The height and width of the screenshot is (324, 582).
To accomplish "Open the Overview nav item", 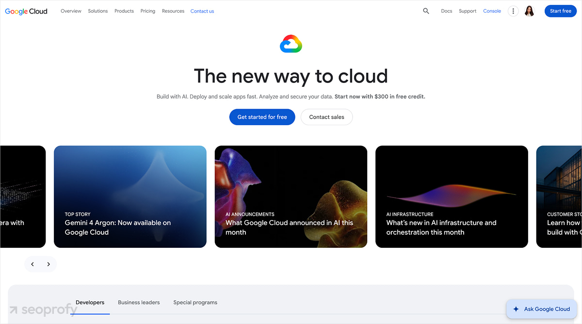I will click(71, 11).
